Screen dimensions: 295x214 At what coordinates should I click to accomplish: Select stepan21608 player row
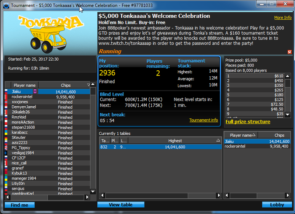(47, 128)
